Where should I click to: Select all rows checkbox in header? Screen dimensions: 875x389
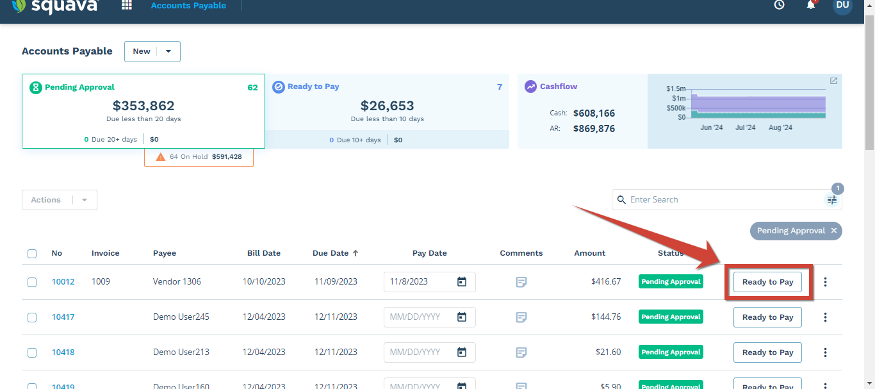tap(32, 254)
